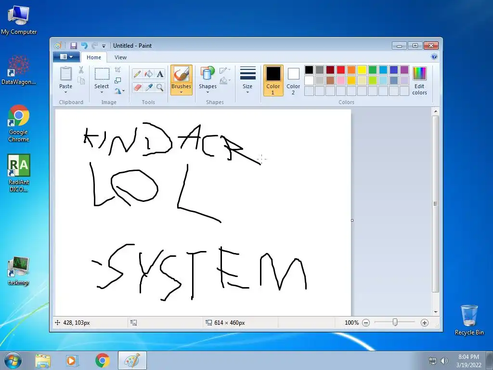The width and height of the screenshot is (493, 370).
Task: Select the Eraser tool
Action: (x=137, y=87)
